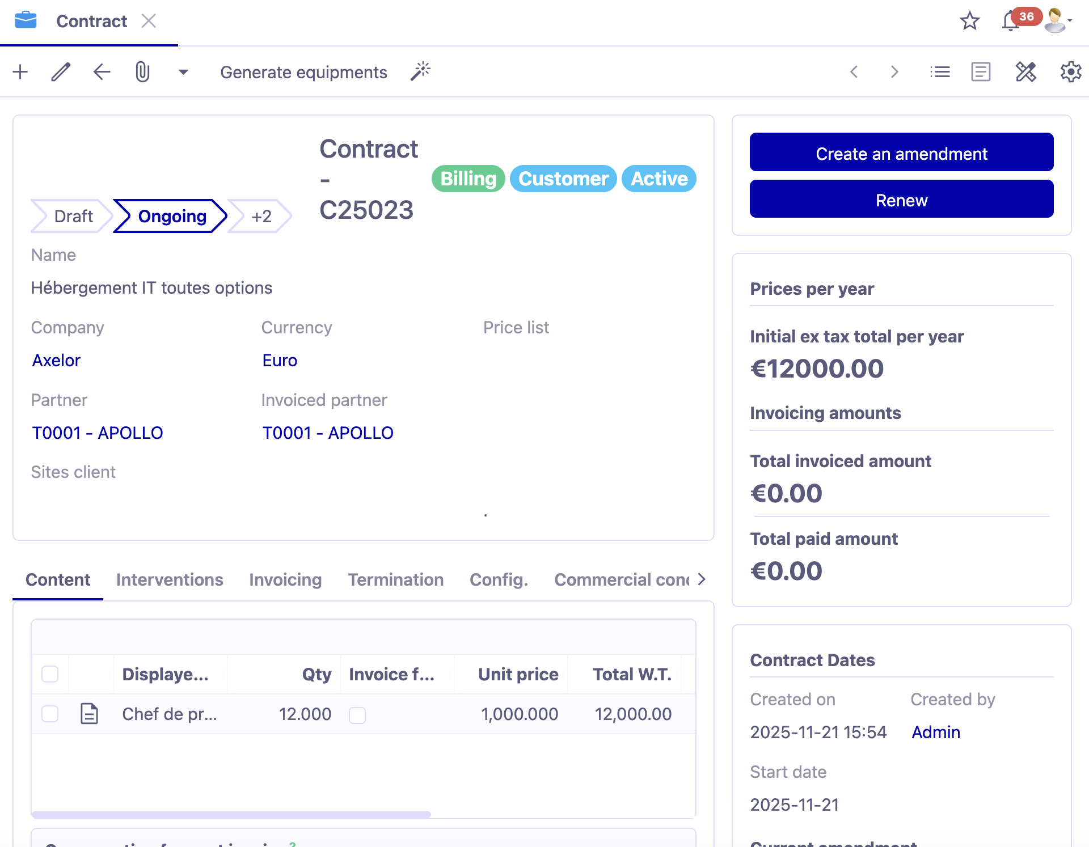1089x847 pixels.
Task: Select the Draft status step
Action: click(x=73, y=216)
